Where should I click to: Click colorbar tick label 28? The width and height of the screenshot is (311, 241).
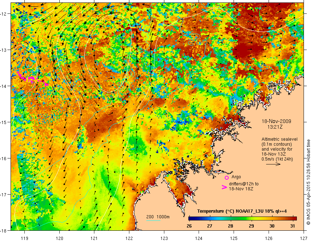coord(230,226)
